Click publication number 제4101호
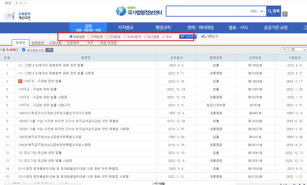Image resolution: width=307 pixels, height=185 pixels. point(255,137)
